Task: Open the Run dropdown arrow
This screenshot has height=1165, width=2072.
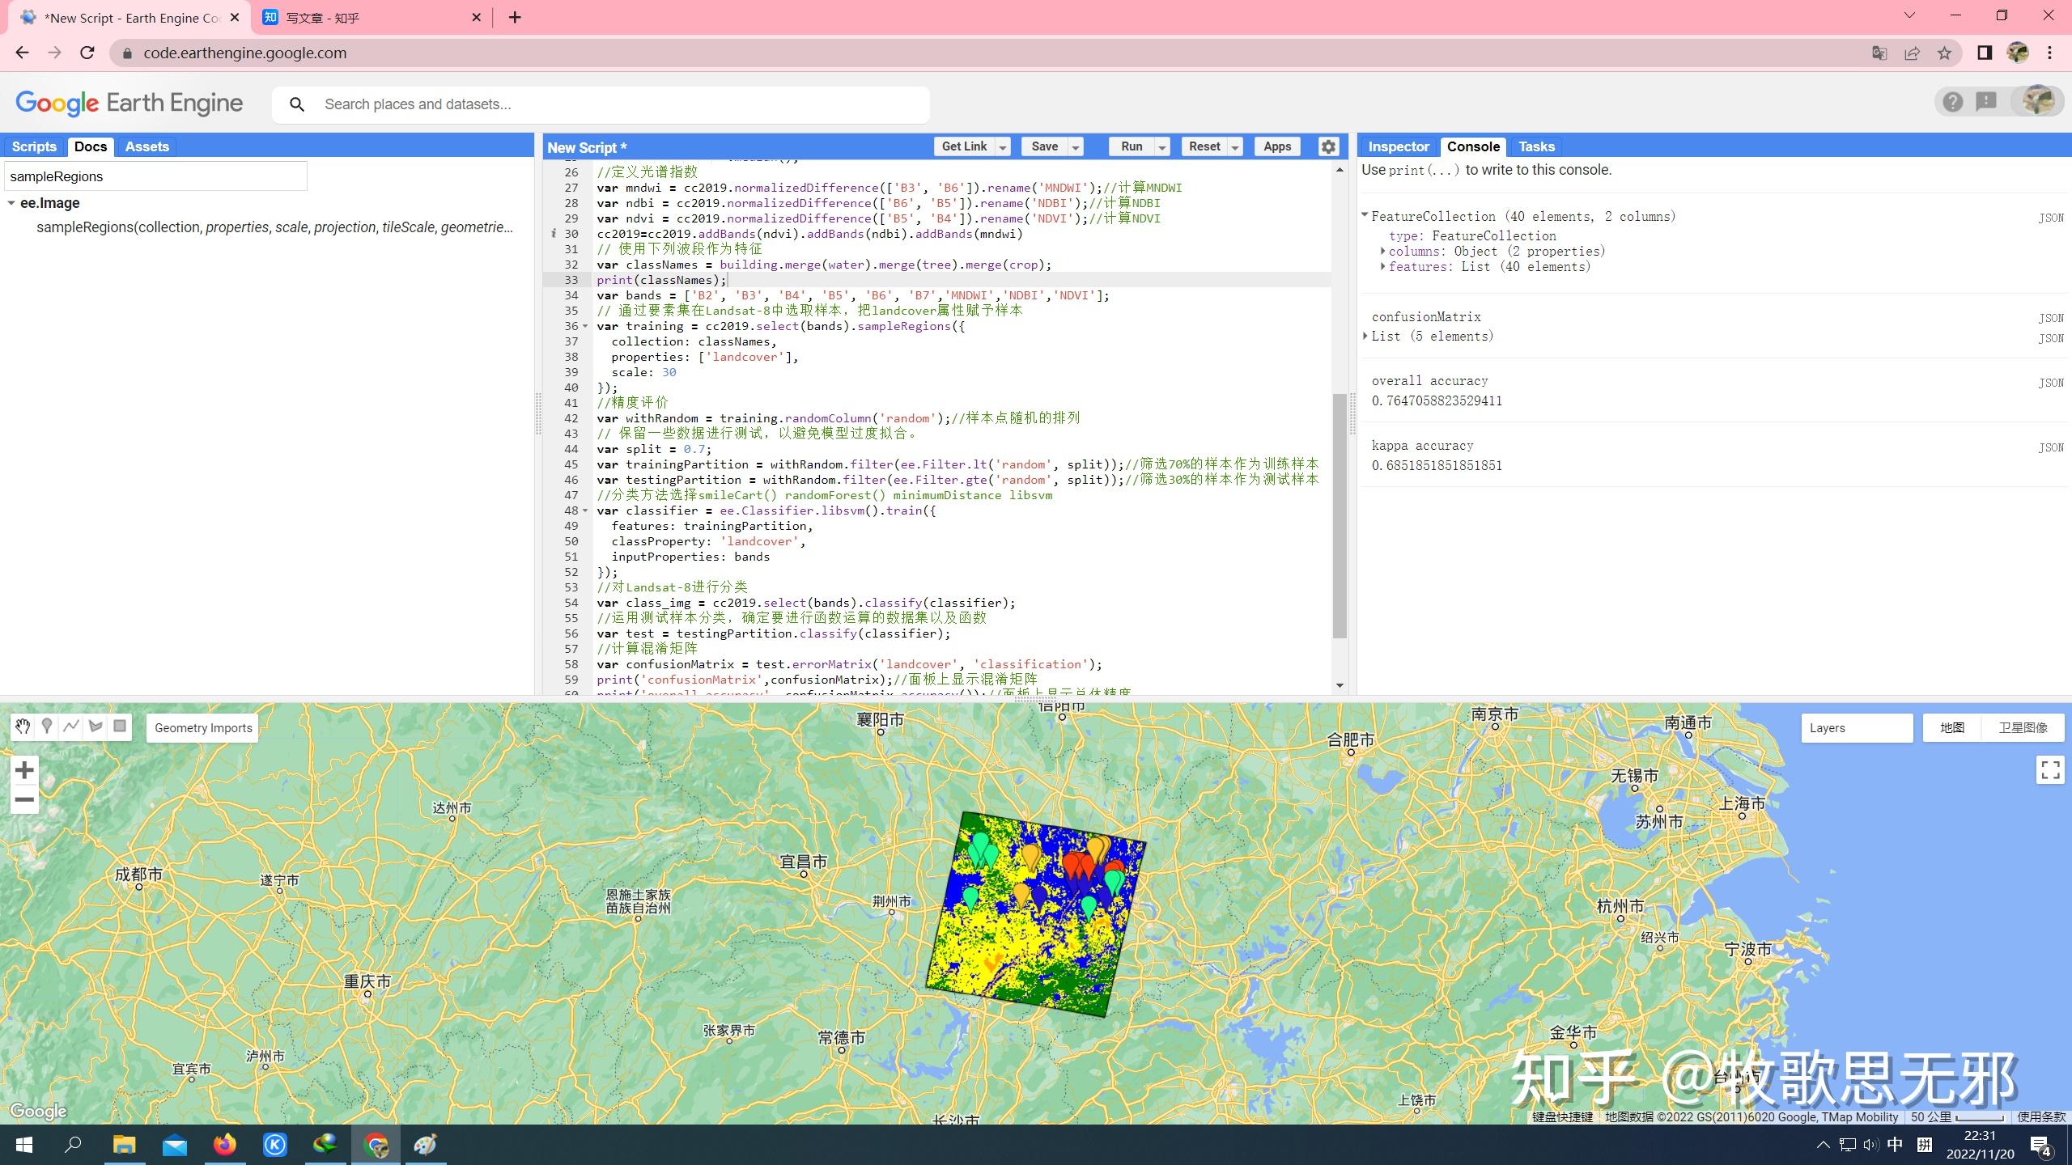Action: tap(1162, 147)
